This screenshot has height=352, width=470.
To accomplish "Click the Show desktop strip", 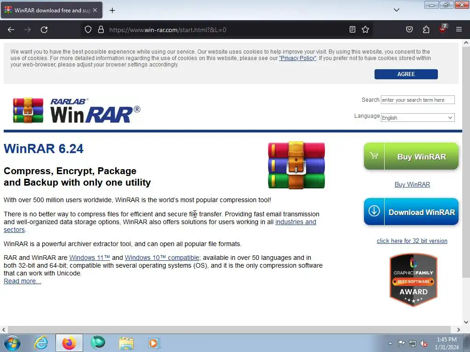I will click(x=466, y=343).
